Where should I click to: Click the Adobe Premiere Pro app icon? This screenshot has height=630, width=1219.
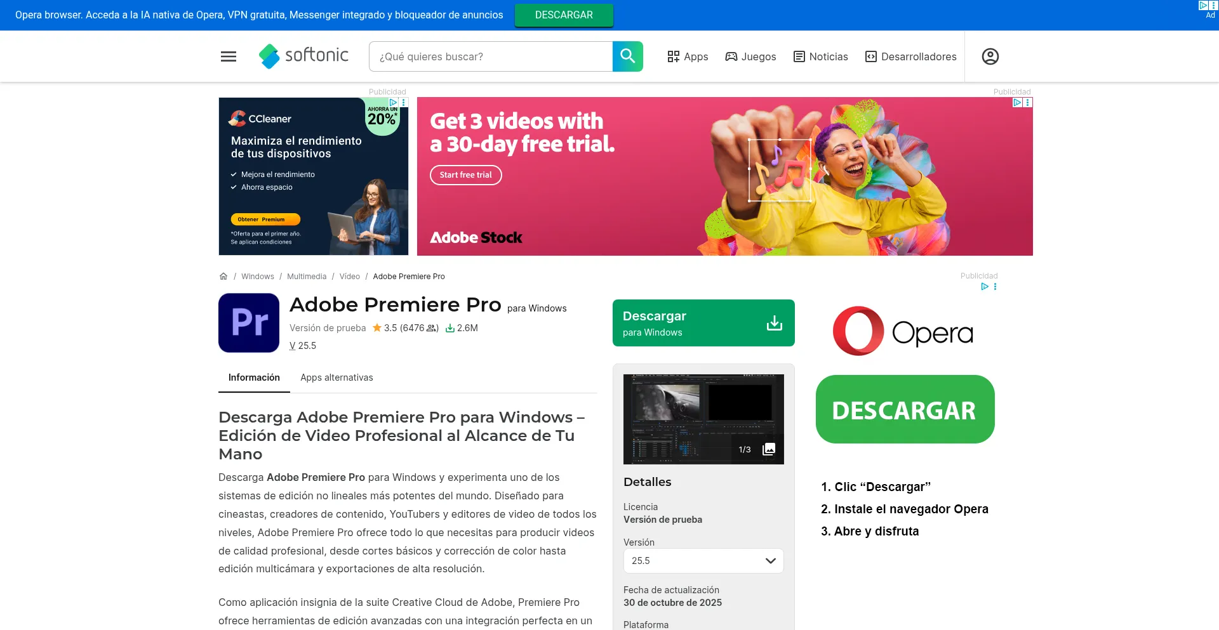[249, 323]
